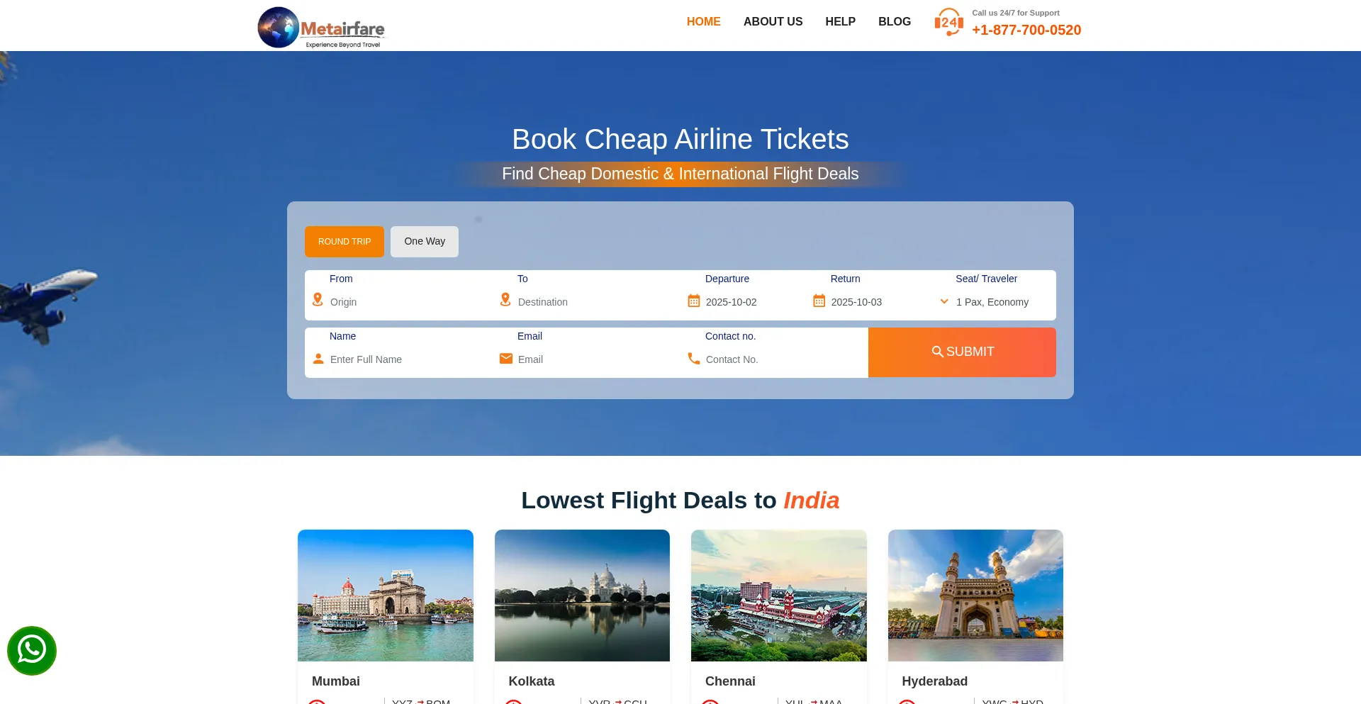This screenshot has height=704, width=1361.
Task: Expand the Seat/Traveler chevron
Action: [x=944, y=301]
